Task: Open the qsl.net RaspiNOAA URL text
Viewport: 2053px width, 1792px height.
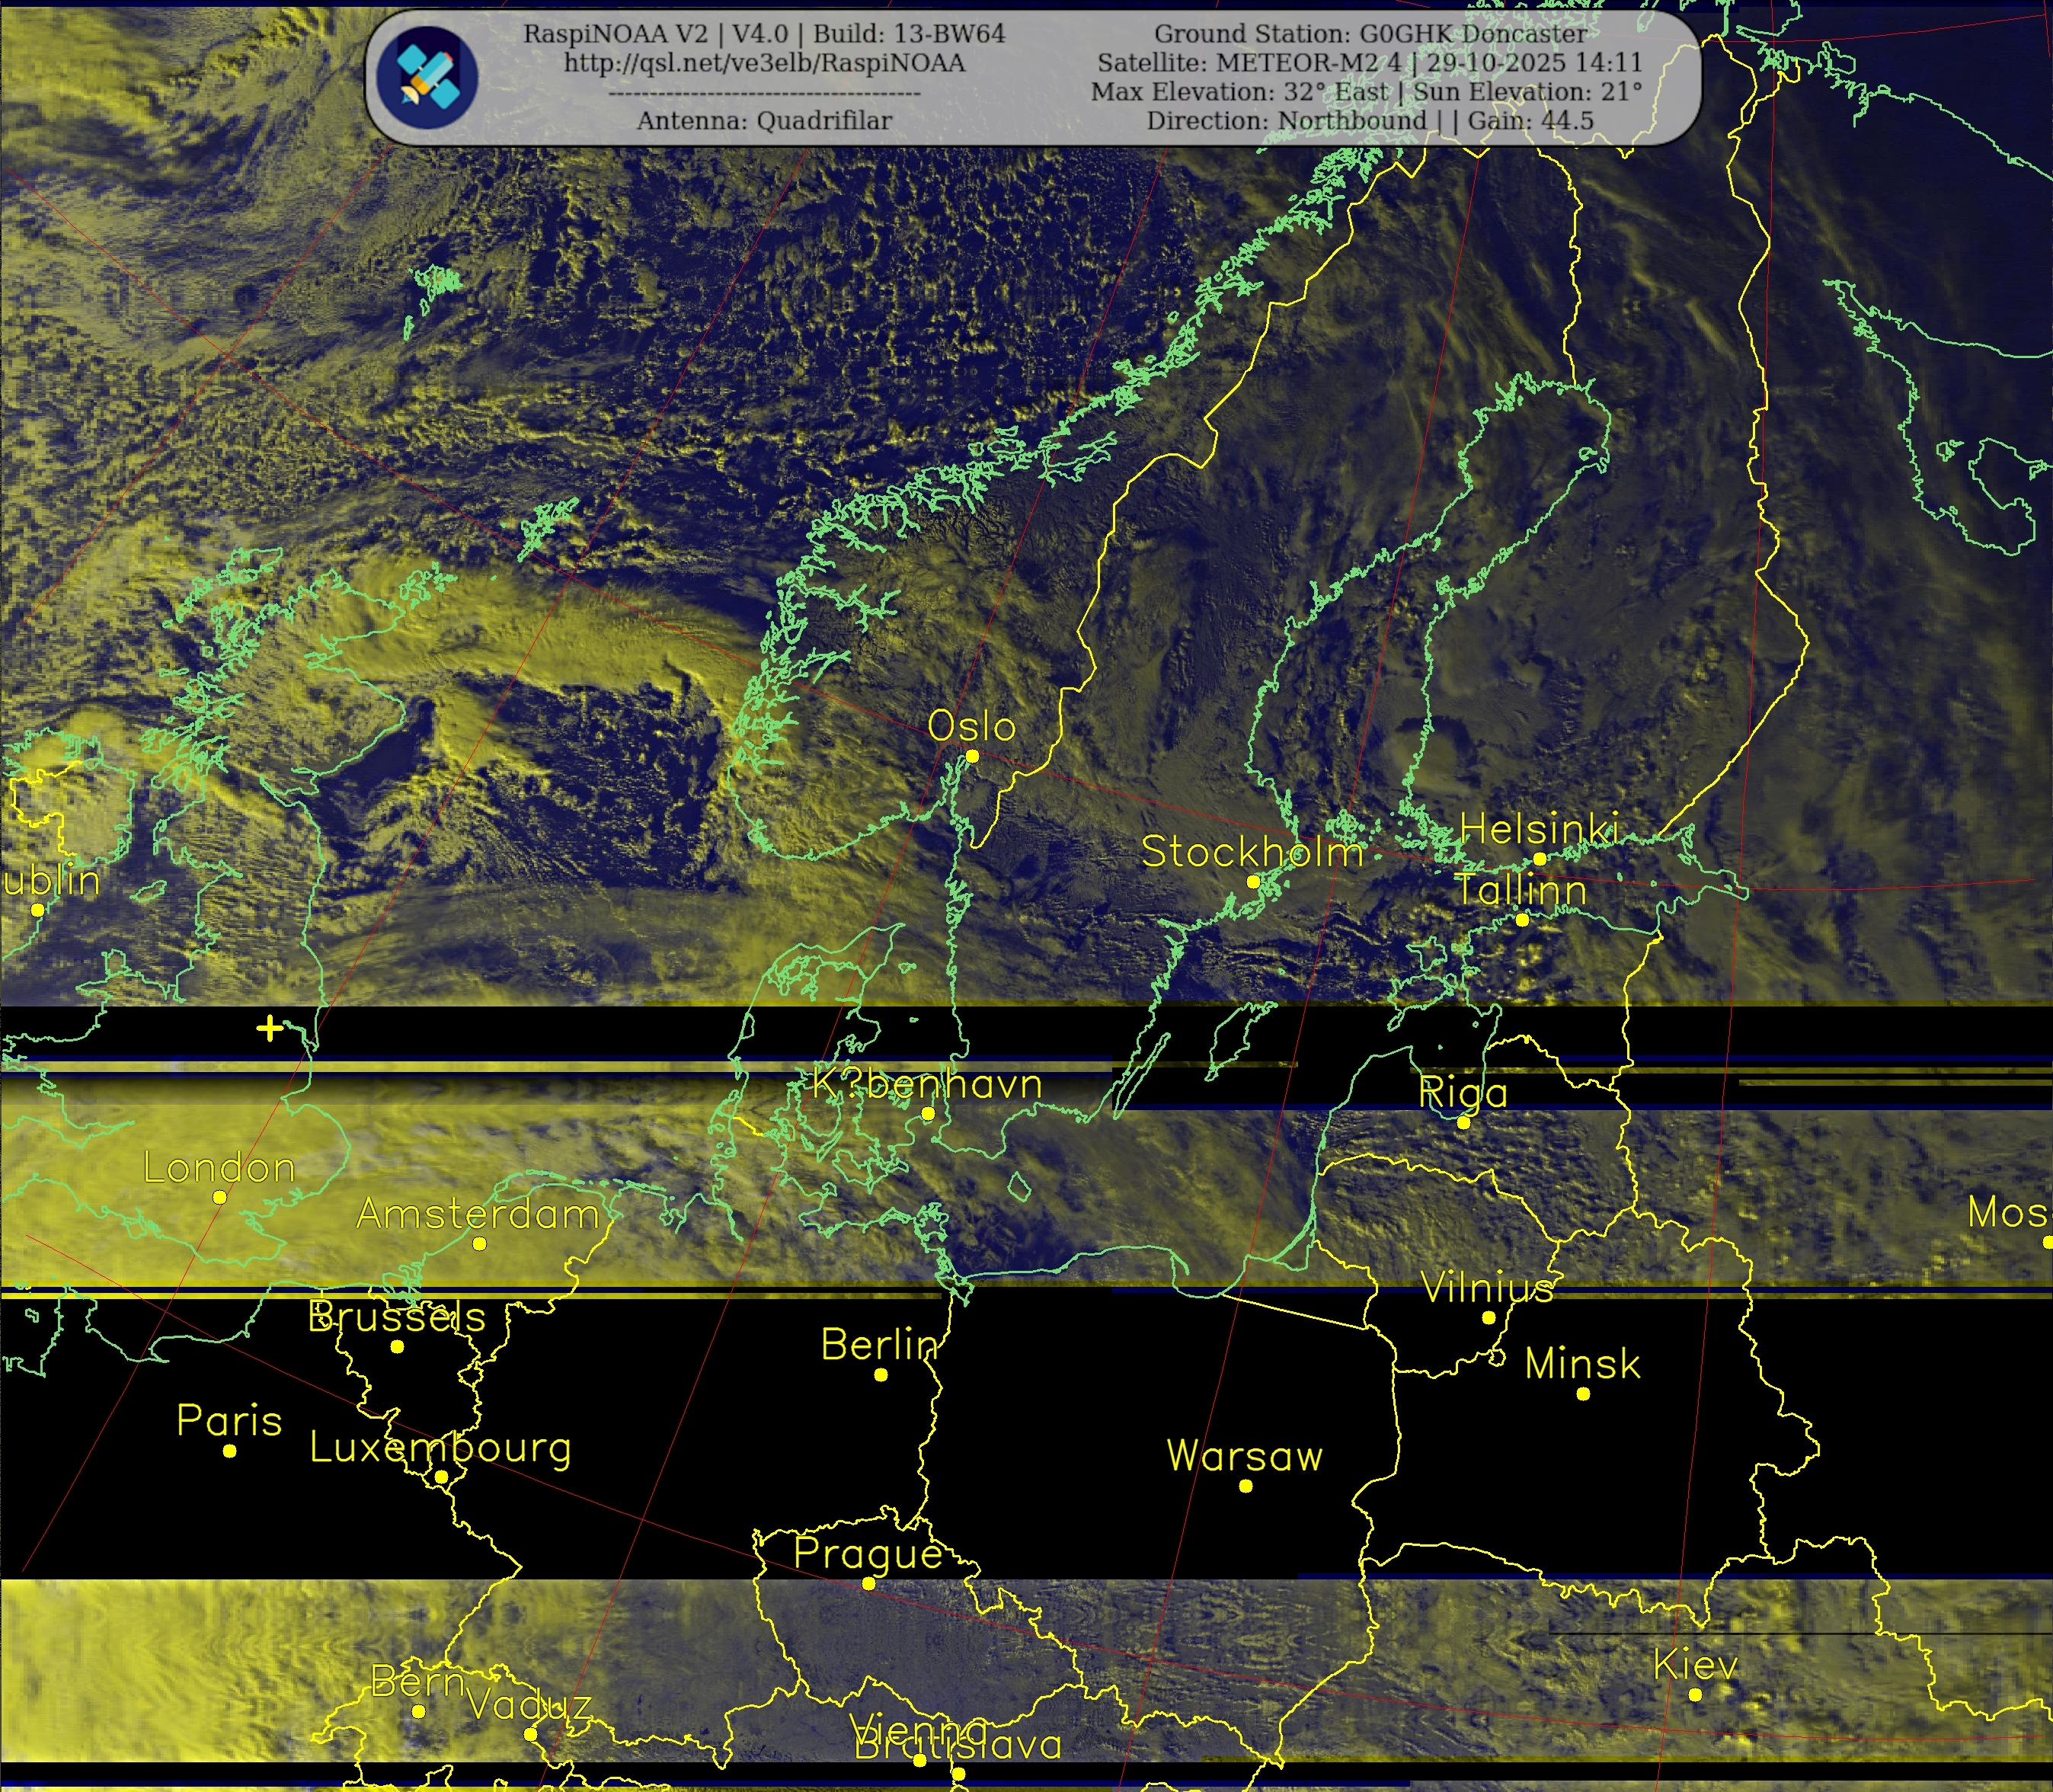Action: pos(764,63)
